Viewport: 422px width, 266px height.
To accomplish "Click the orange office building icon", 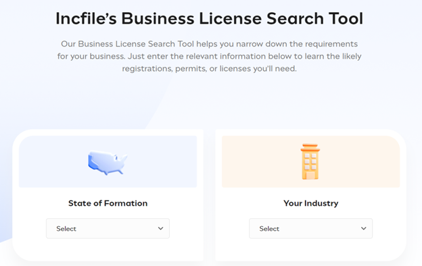I will pyautogui.click(x=310, y=162).
